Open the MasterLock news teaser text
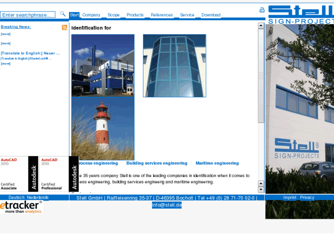This screenshot has height=250, width=334. click(x=26, y=59)
